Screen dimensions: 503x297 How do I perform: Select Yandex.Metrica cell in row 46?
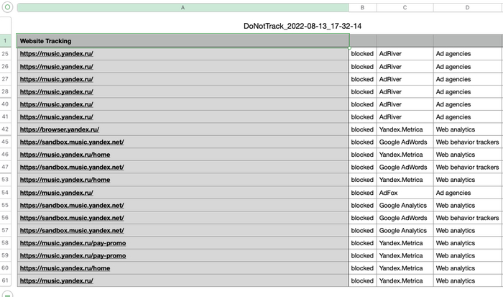click(405, 155)
